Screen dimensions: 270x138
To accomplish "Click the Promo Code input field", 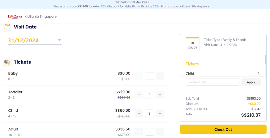I will point(212,82).
